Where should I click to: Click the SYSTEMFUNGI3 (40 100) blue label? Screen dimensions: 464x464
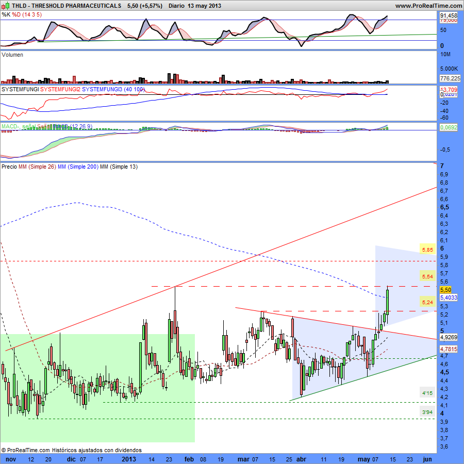(x=113, y=89)
